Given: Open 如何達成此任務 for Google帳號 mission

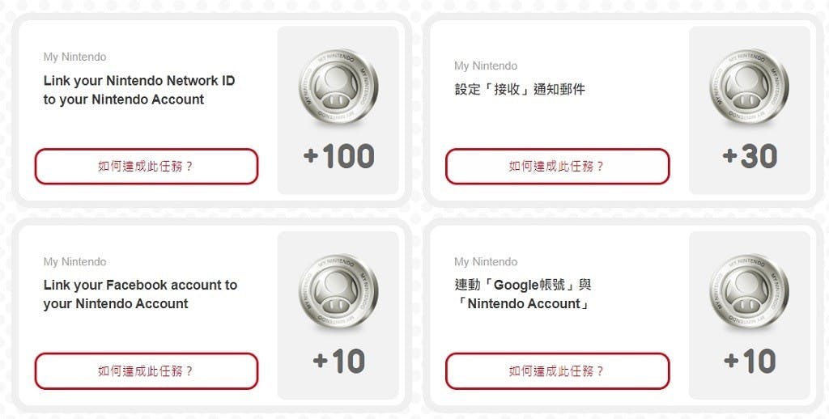Looking at the screenshot, I should (x=557, y=371).
